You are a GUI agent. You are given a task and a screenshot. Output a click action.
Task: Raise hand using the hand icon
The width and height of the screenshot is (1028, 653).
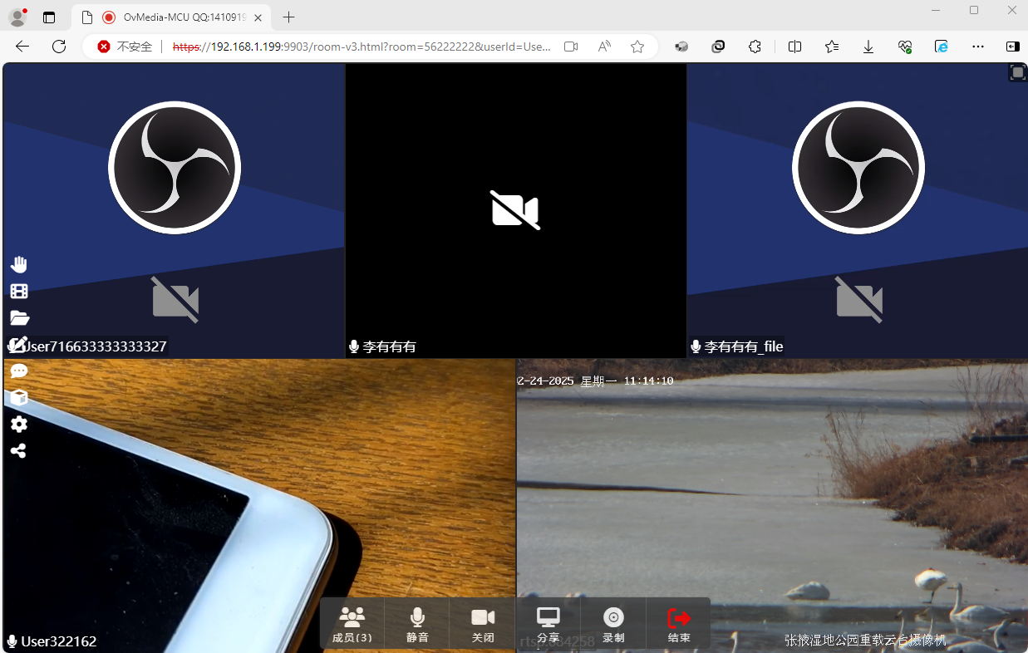pyautogui.click(x=18, y=264)
